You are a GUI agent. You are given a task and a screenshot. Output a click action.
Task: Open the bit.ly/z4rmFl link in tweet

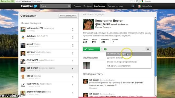pos(138,83)
